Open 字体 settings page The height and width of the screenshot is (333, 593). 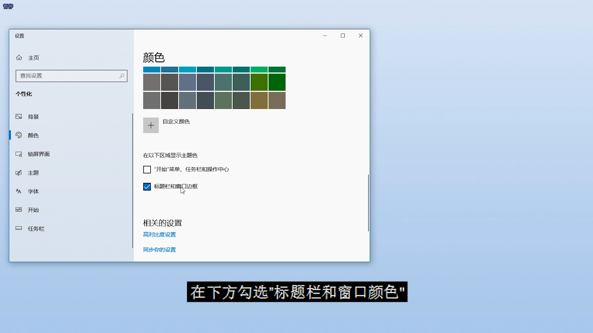[71, 191]
